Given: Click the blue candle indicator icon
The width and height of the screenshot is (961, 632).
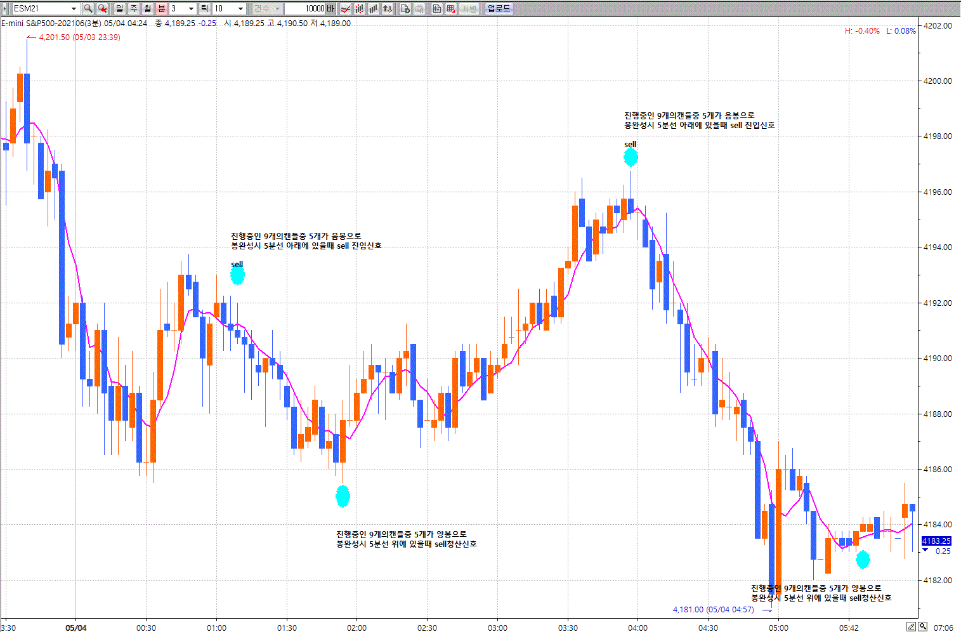Looking at the screenshot, I should [437, 8].
